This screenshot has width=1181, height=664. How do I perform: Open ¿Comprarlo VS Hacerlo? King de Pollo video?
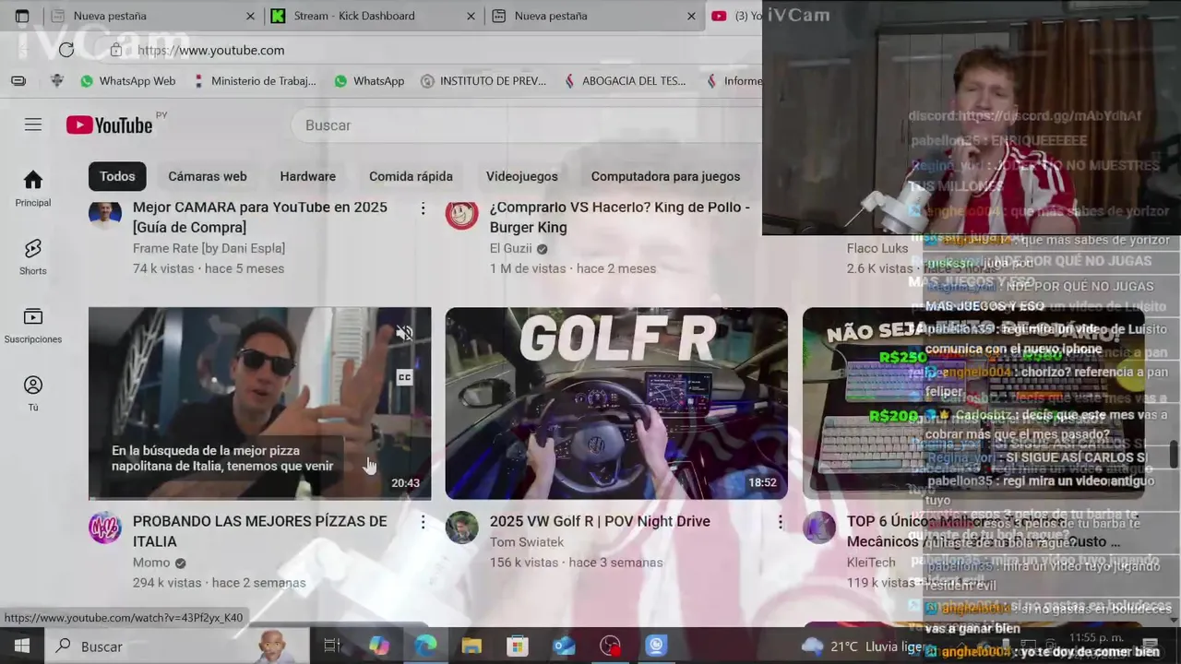tap(620, 217)
